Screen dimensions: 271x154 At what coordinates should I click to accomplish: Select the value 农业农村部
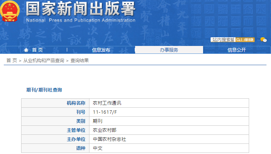[x=105, y=130]
